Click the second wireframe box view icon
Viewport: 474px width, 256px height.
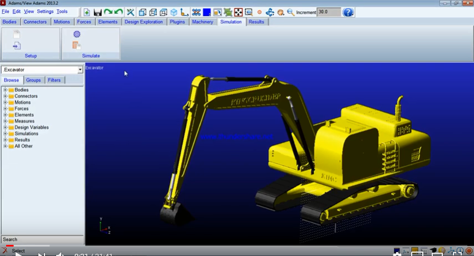[153, 12]
